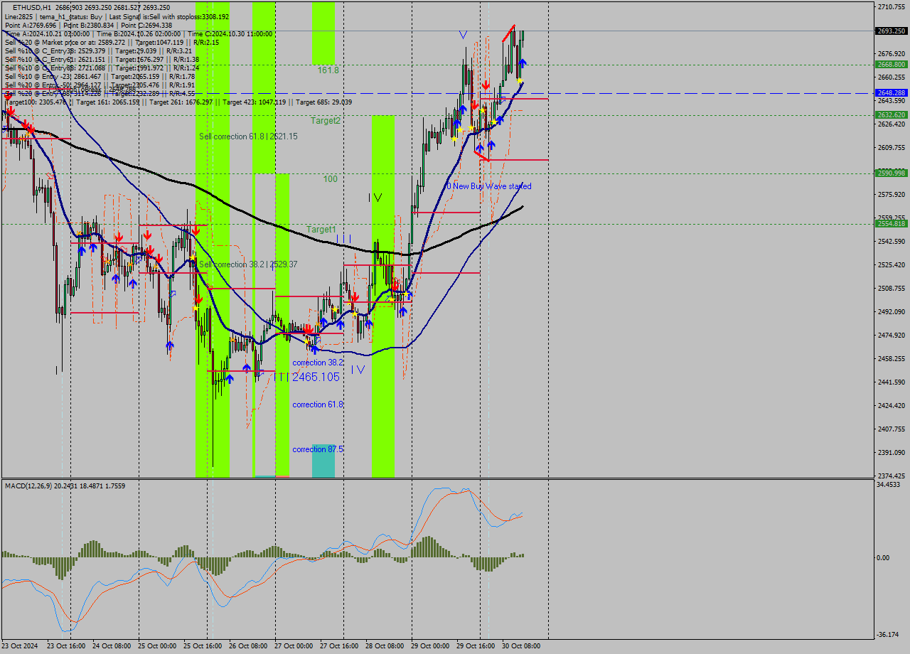Click the 2407.755 price axis label
This screenshot has height=654, width=910.
892,429
